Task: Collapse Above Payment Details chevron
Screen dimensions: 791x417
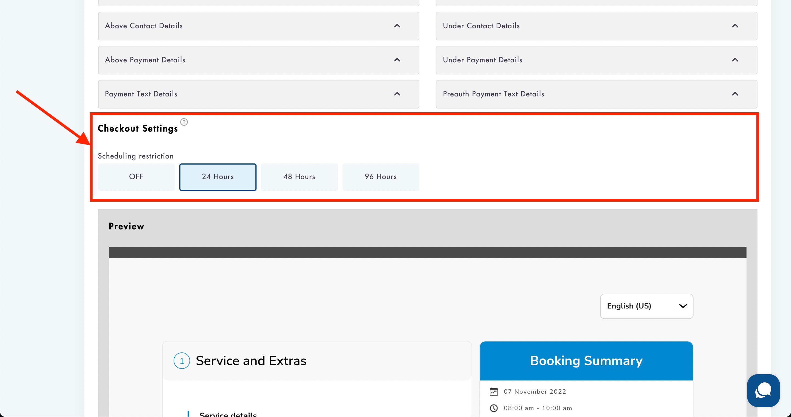Action: pyautogui.click(x=397, y=60)
